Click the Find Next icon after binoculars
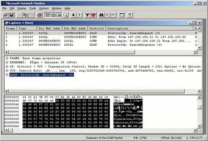 [x=107, y=15]
